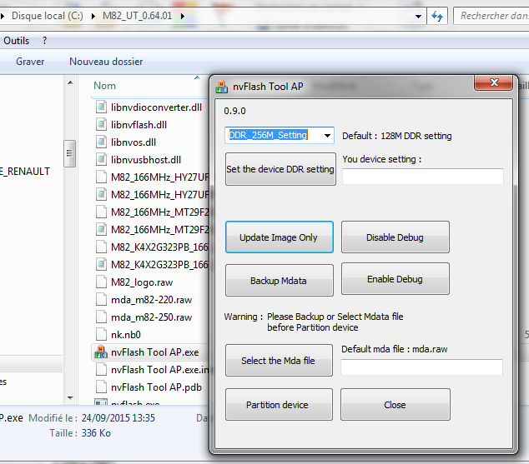
Task: Select the nvFlash Tool AP.exe file icon
Action: pos(99,352)
